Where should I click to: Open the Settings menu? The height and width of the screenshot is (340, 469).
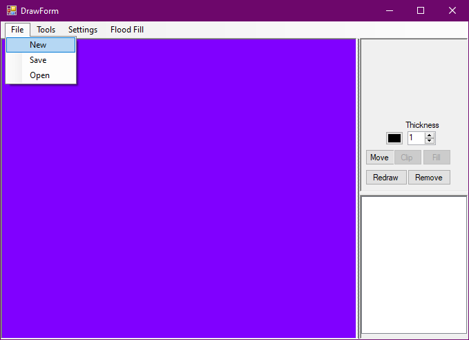click(83, 30)
